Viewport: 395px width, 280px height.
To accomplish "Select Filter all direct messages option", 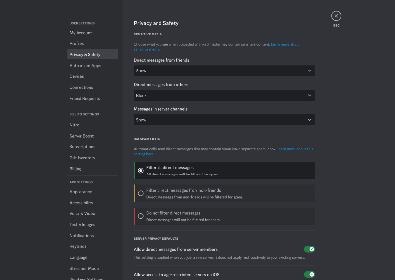I will pos(141,171).
